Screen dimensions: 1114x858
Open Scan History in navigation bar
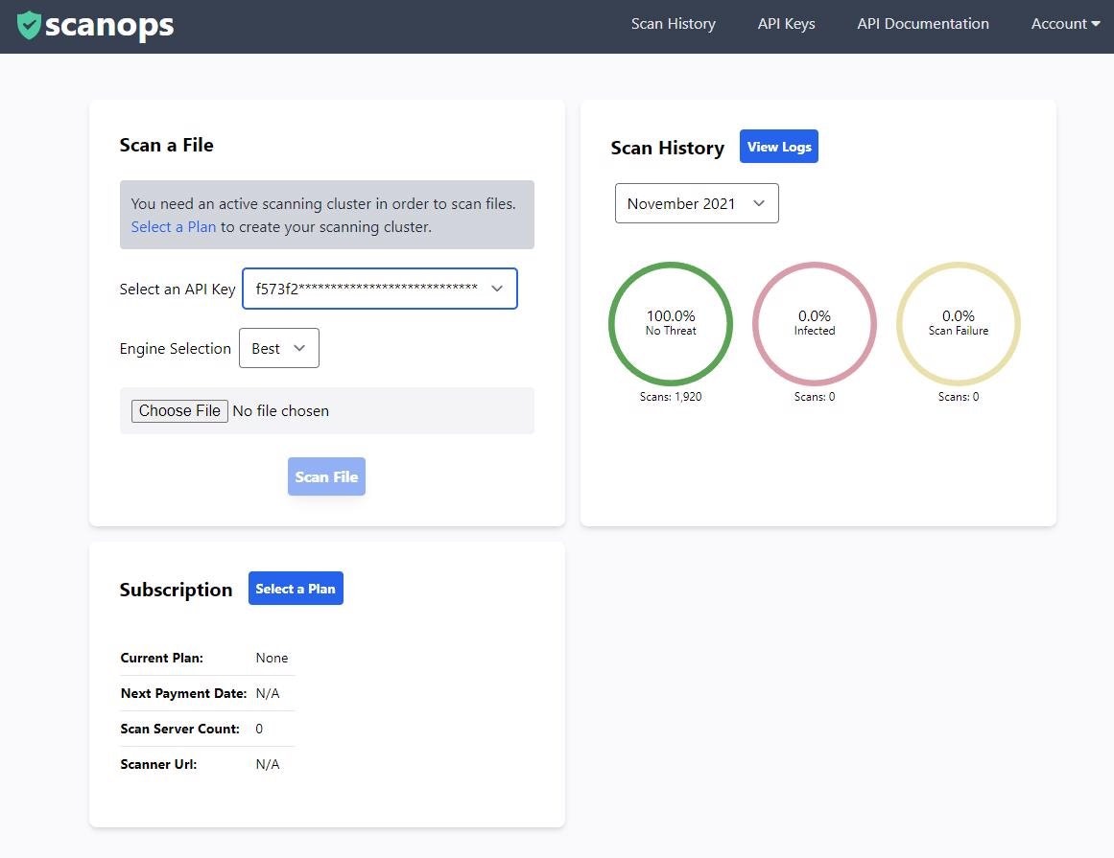point(673,23)
